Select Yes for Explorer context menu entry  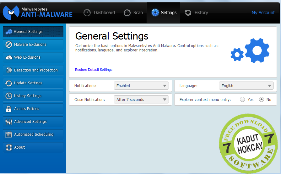tap(242, 99)
